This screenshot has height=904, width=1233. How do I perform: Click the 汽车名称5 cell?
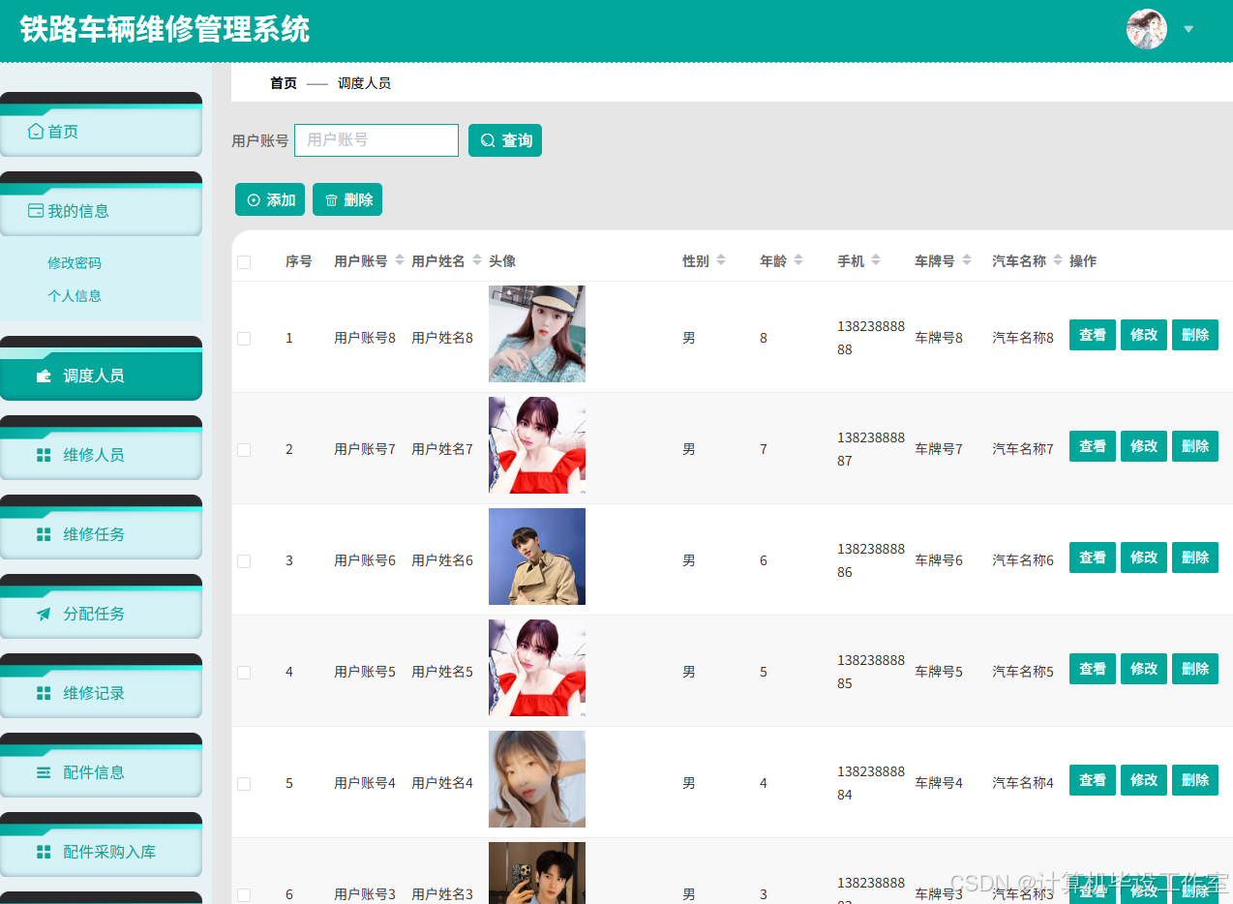pos(1023,672)
